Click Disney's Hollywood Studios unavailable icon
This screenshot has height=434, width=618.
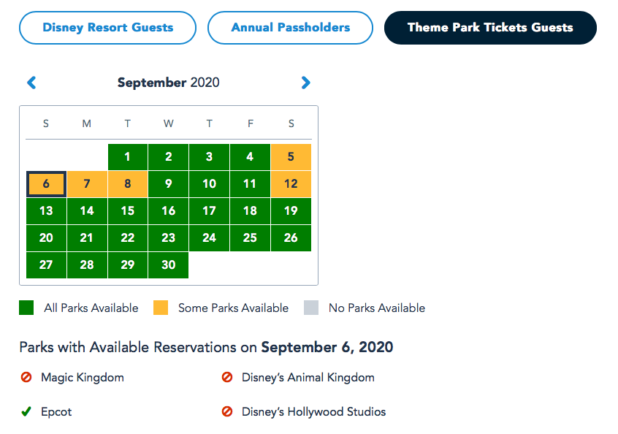227,412
